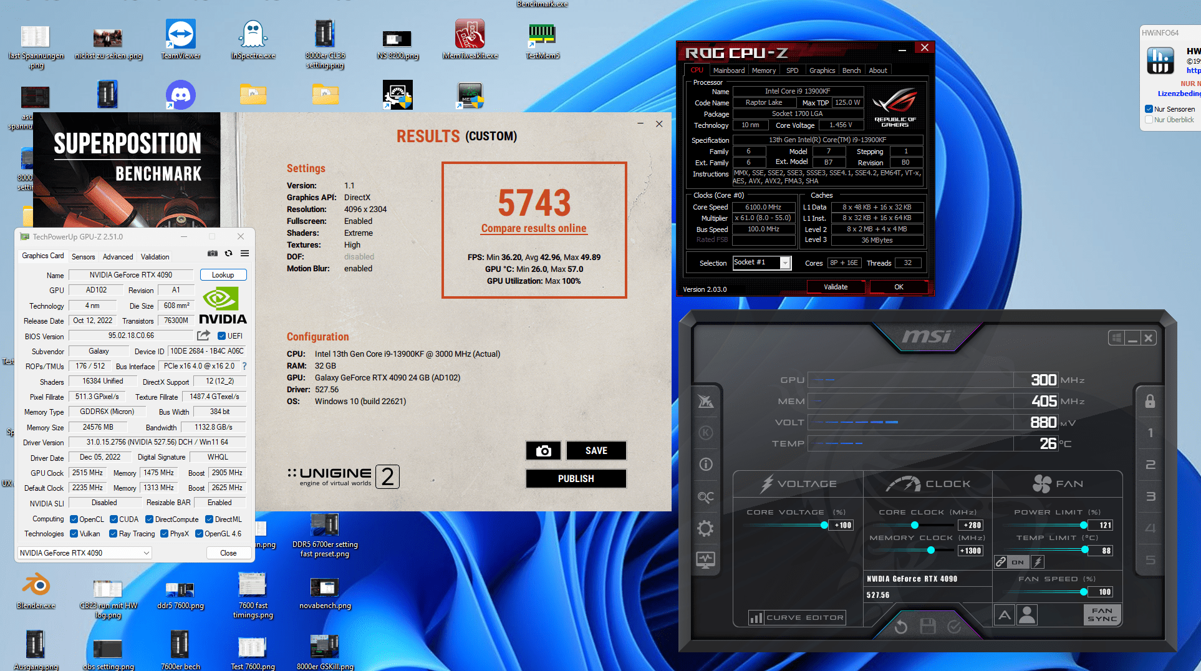Switch to the SPD tab in CPU-Z
The height and width of the screenshot is (671, 1201).
[792, 70]
